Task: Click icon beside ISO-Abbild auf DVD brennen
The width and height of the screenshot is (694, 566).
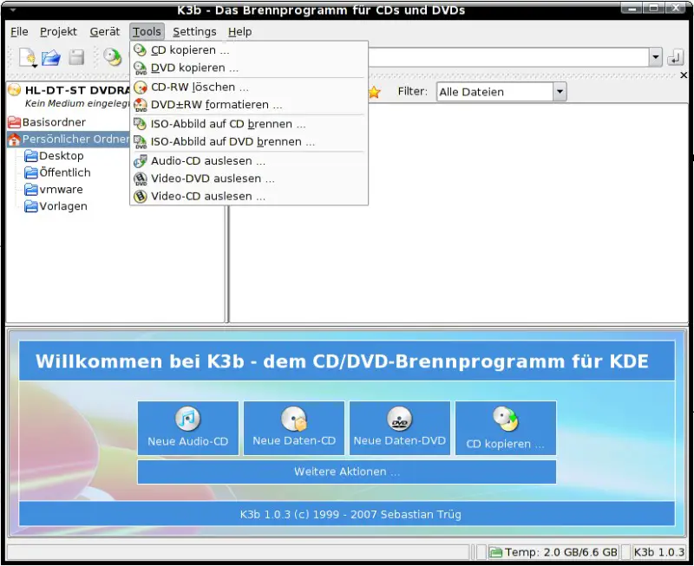Action: (141, 141)
